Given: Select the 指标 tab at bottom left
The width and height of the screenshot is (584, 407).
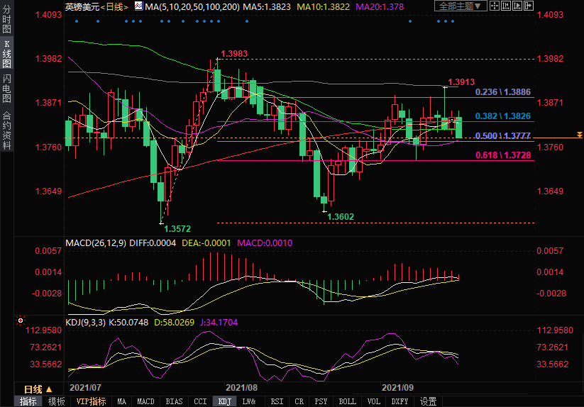Looking at the screenshot, I should (x=28, y=401).
